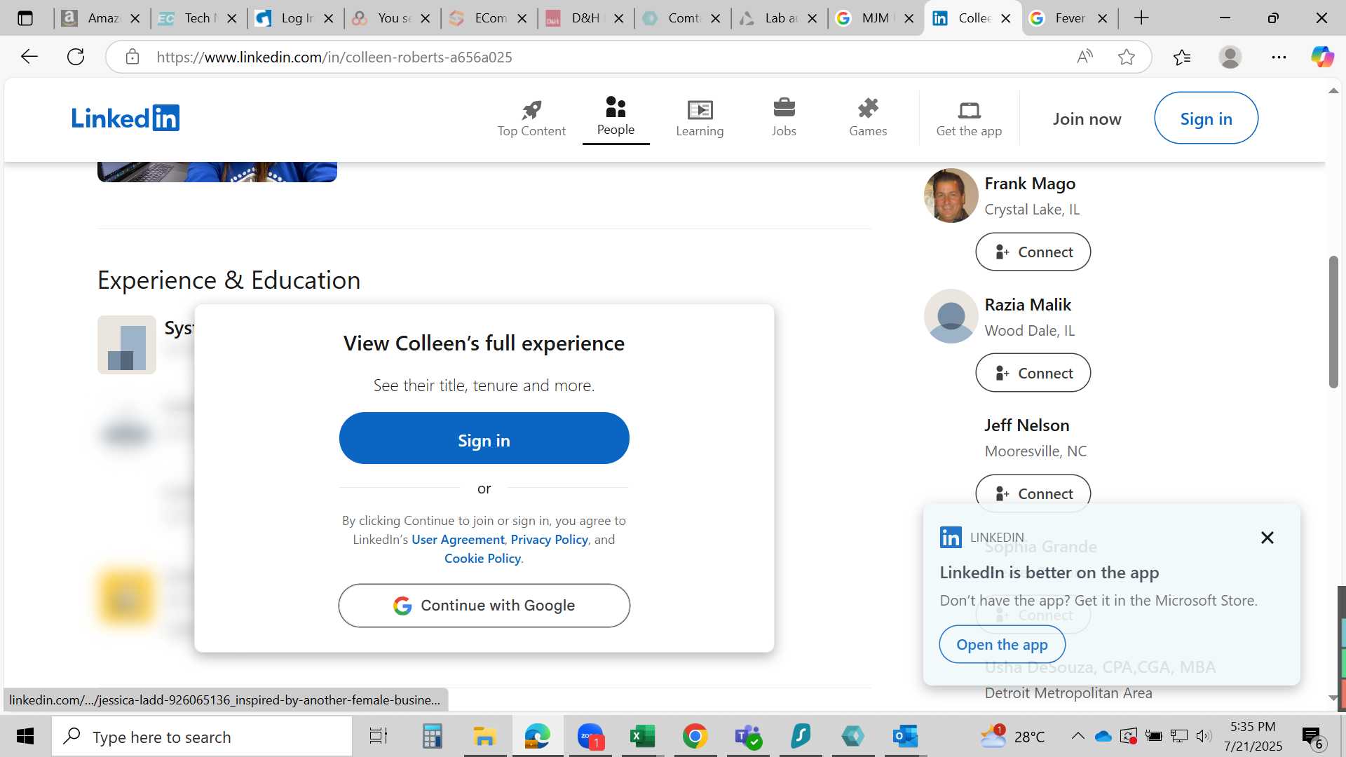This screenshot has width=1346, height=757.
Task: Open Outlook from the taskbar
Action: click(x=905, y=737)
